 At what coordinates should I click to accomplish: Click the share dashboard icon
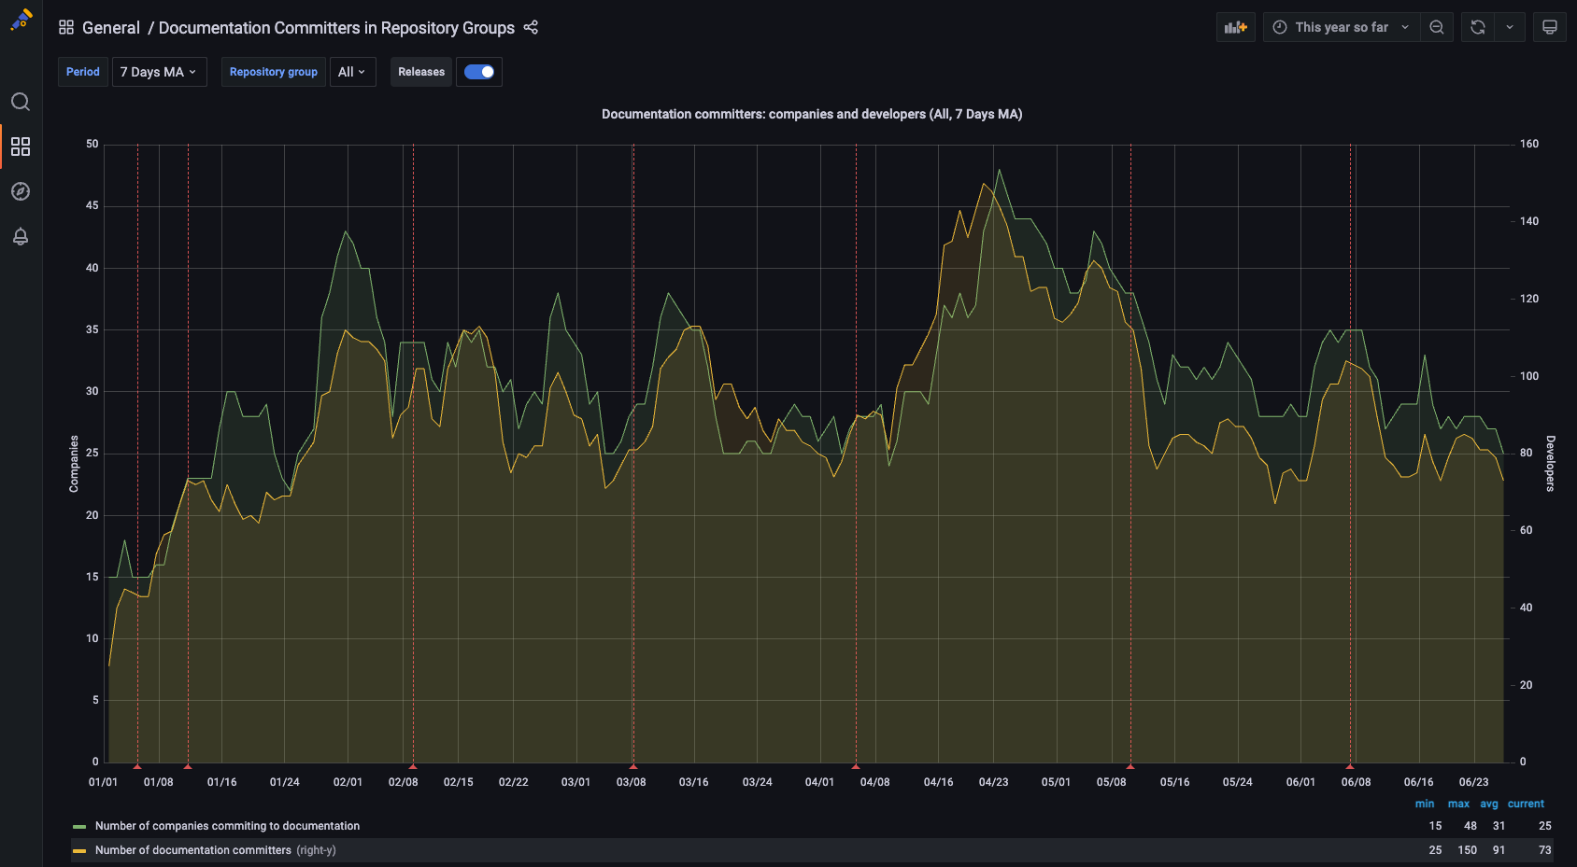531,27
